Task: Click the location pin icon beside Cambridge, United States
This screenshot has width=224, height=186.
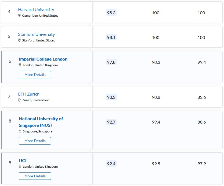Action: 19,15
